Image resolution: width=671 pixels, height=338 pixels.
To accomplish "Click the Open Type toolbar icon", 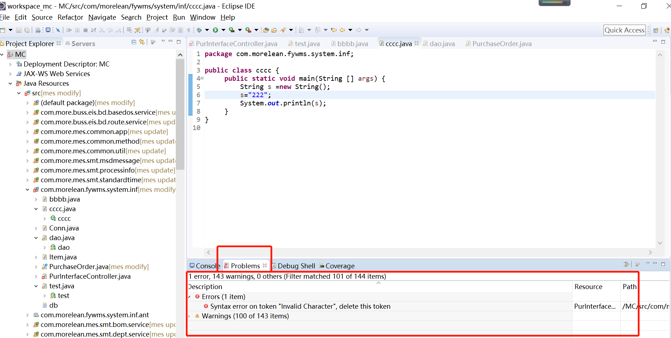I will (266, 30).
